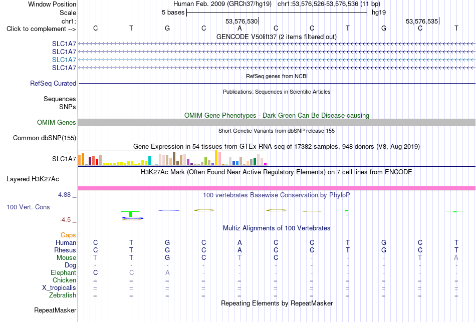The image size is (476, 322).
Task: Select the Window Position label
Action: tap(52, 4)
